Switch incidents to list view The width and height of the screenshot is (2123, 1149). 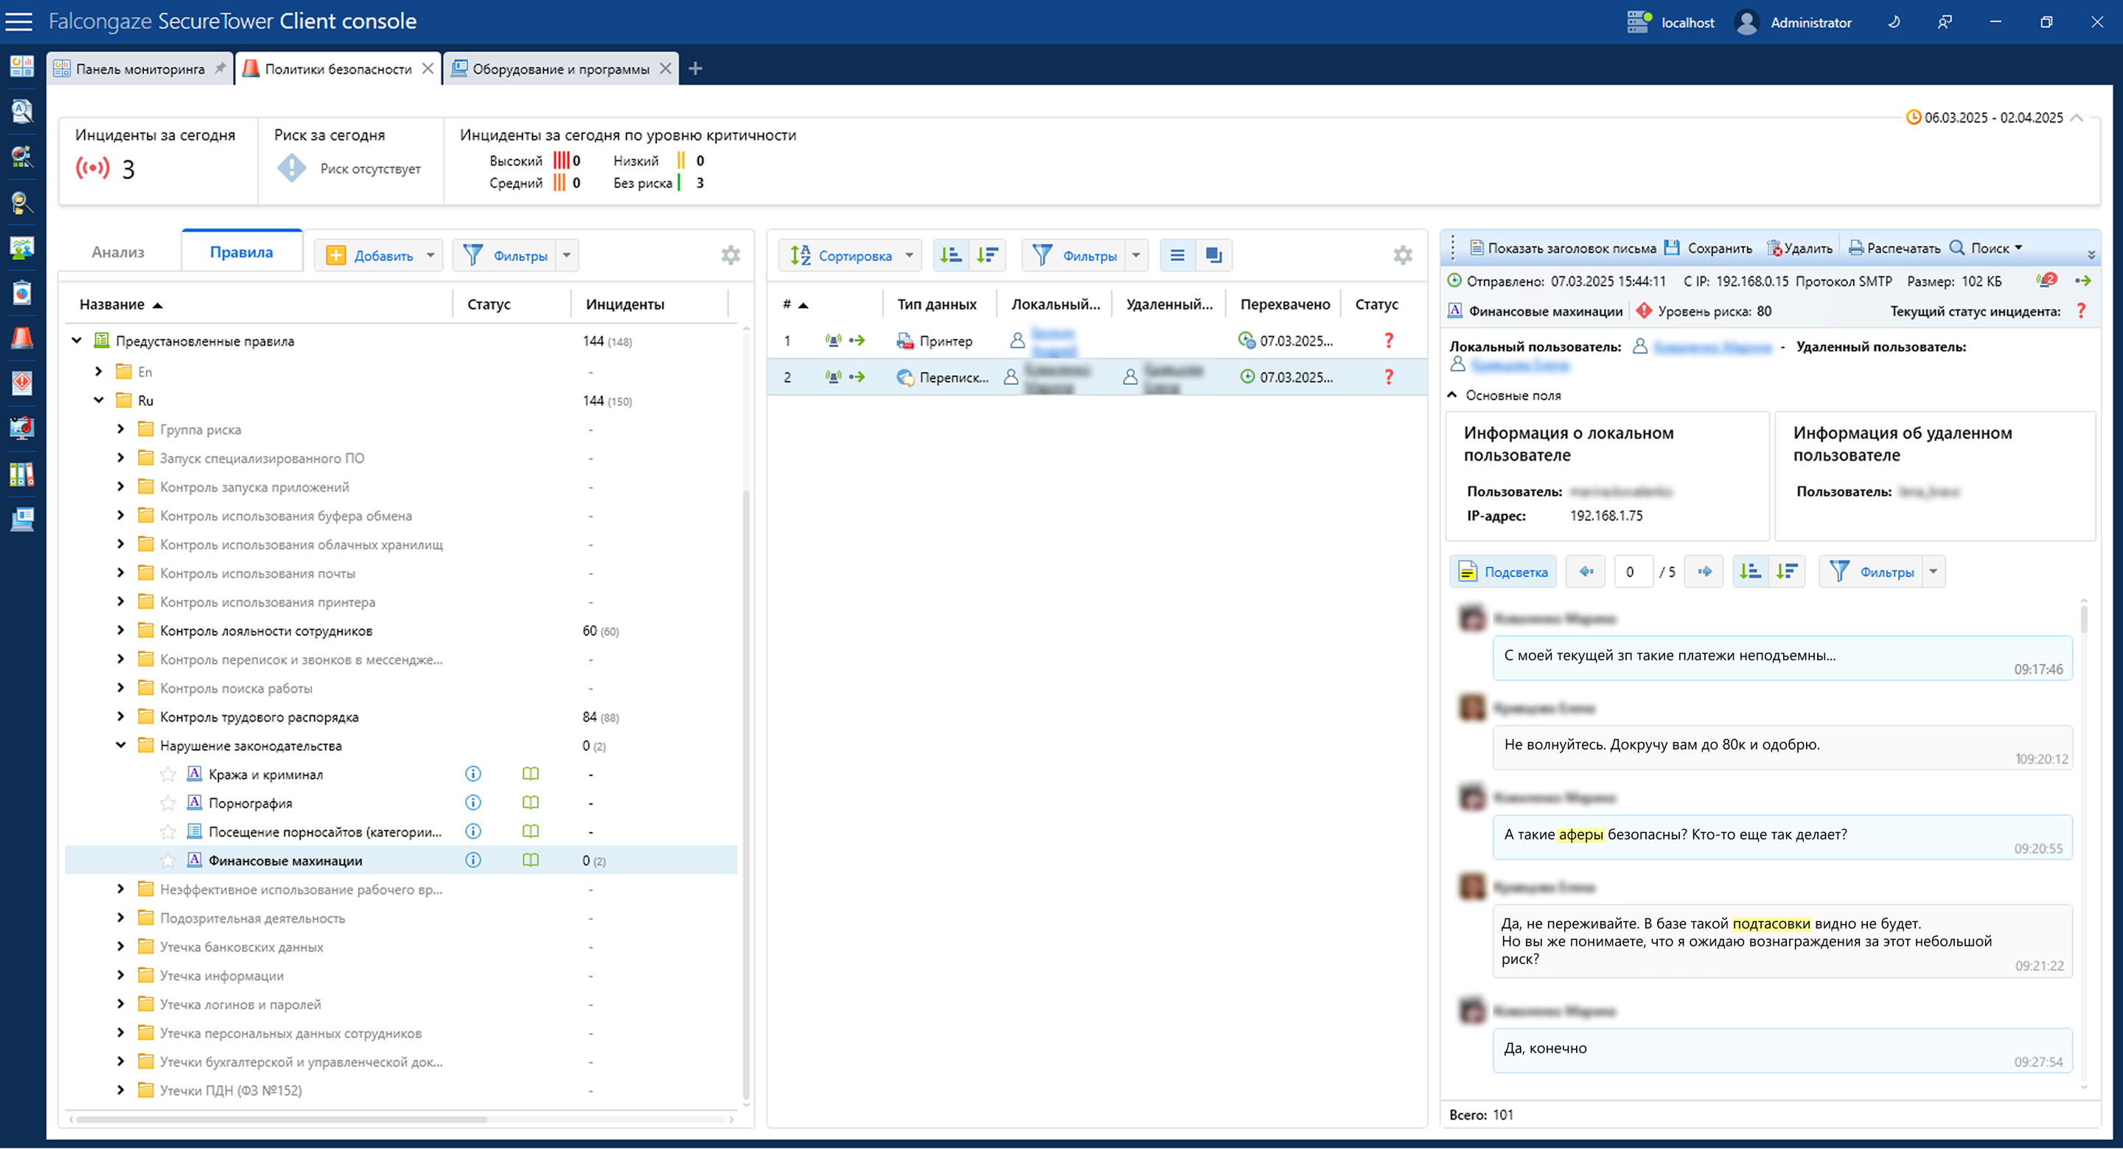(x=1178, y=256)
